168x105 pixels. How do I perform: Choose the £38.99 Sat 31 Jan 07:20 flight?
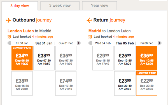pos(44,58)
